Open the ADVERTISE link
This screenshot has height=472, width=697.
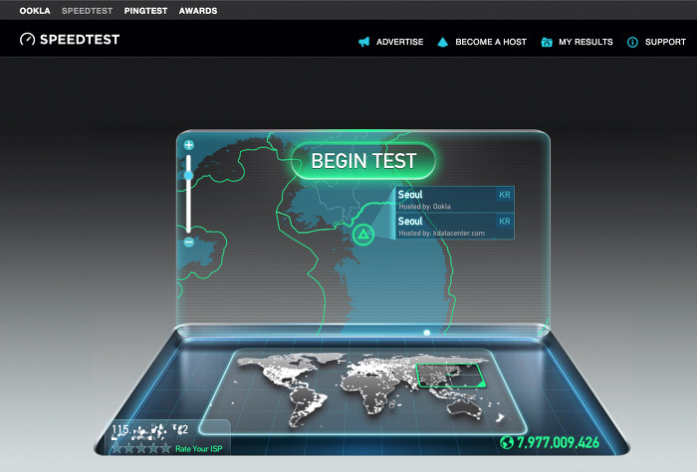(399, 42)
